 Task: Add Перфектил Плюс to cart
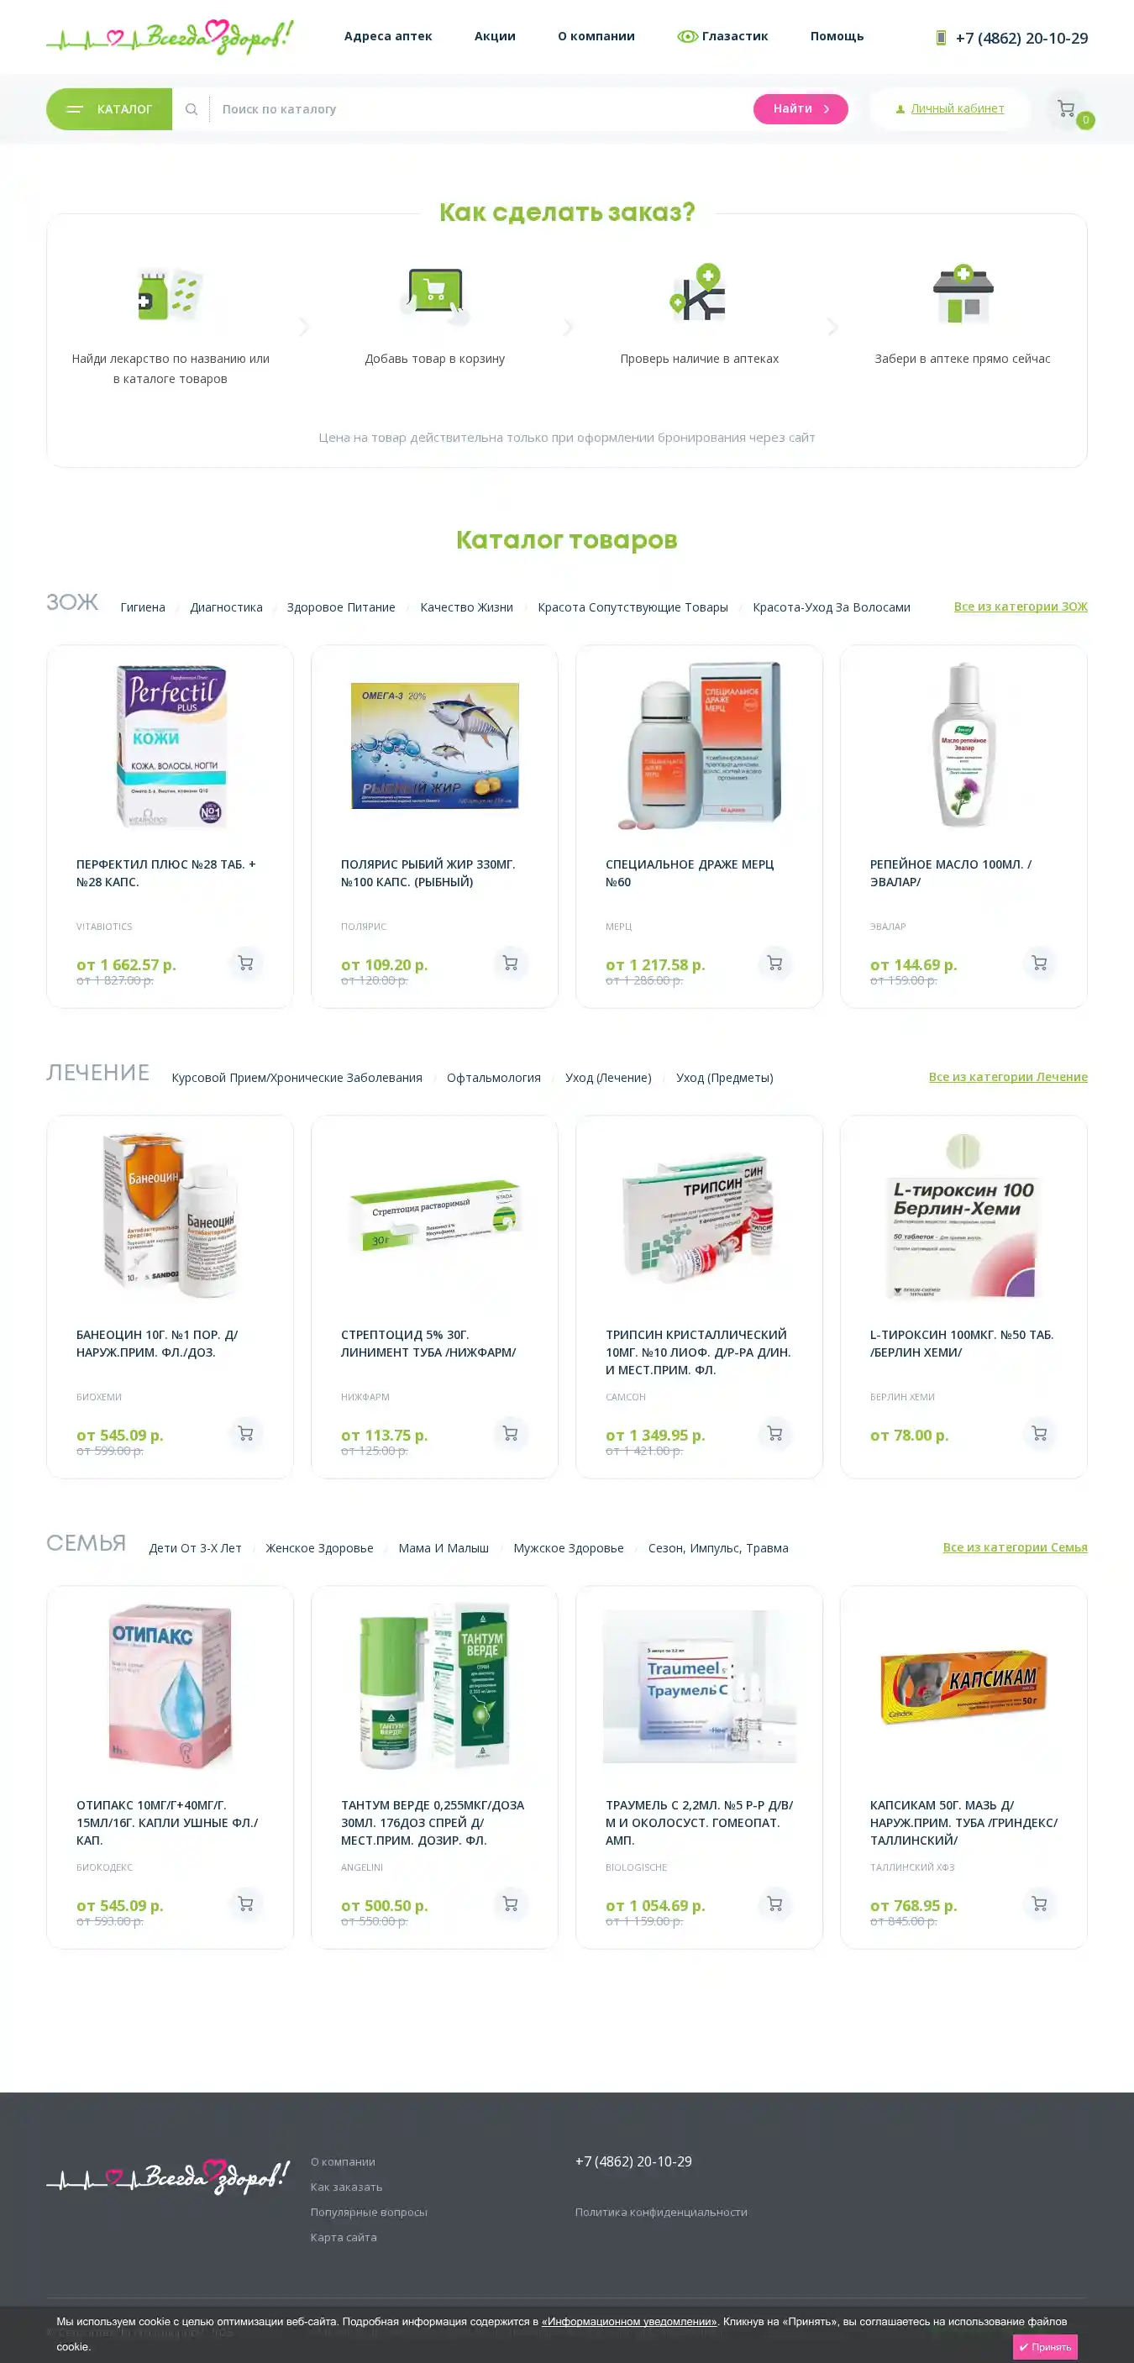click(x=246, y=964)
